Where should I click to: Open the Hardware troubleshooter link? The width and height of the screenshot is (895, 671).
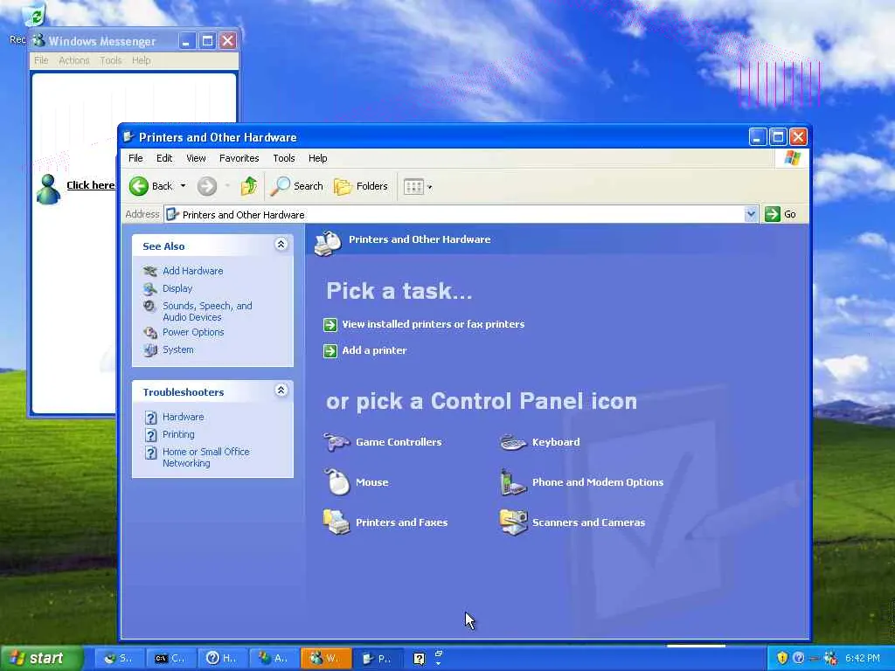pyautogui.click(x=184, y=417)
